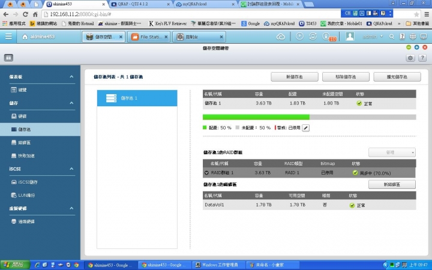Viewport: 432px width, 270px height.
Task: Open the admin account dropdown
Action: [373, 37]
